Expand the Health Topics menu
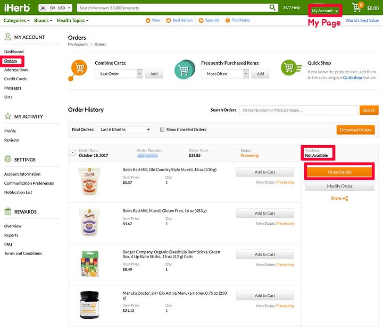383x332 pixels. [x=72, y=21]
